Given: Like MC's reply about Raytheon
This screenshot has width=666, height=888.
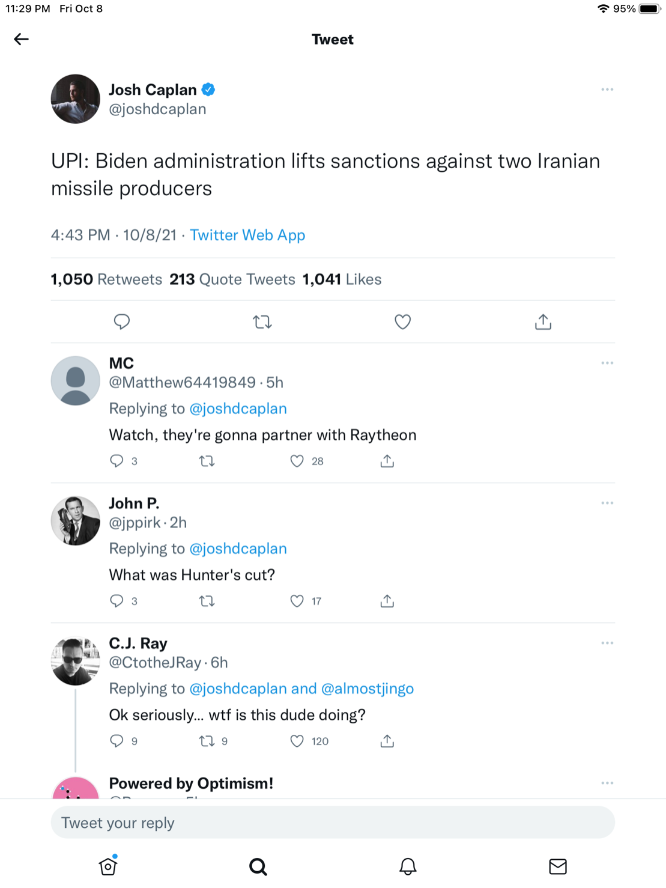Looking at the screenshot, I should (x=297, y=461).
